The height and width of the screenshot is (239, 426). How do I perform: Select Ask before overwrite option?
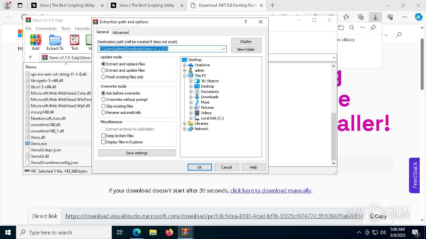click(x=120, y=93)
